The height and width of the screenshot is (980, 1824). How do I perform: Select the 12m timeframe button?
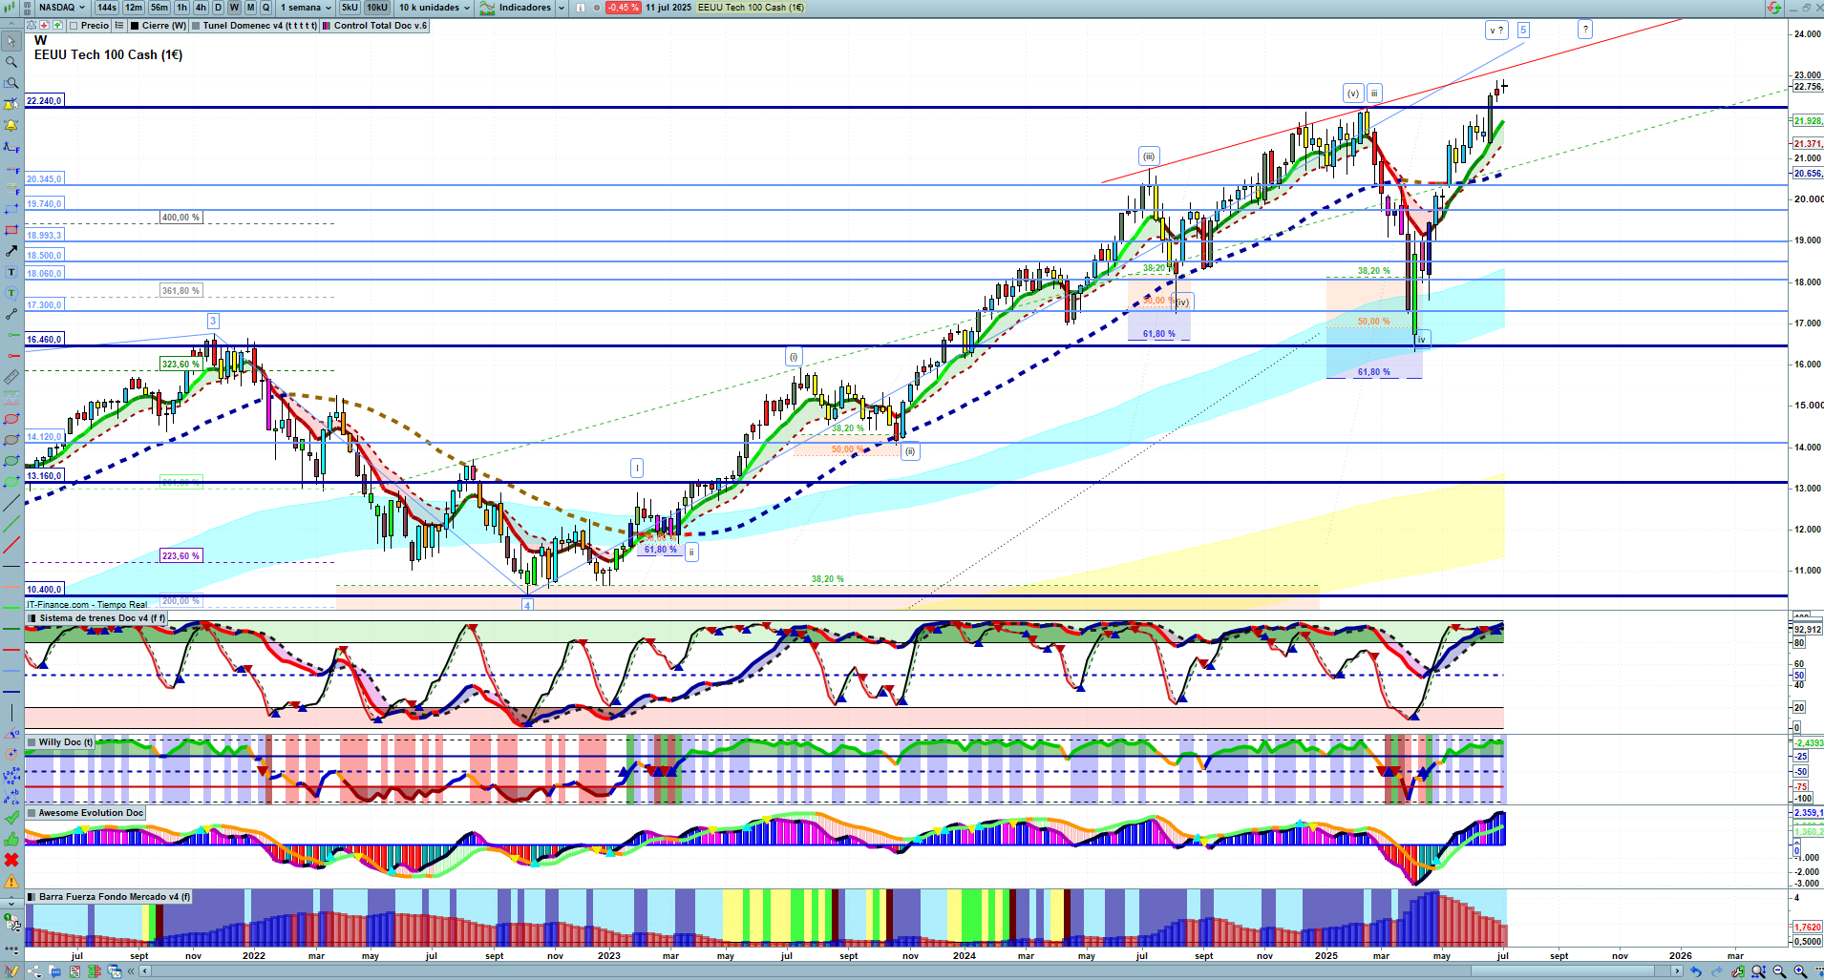coord(134,8)
